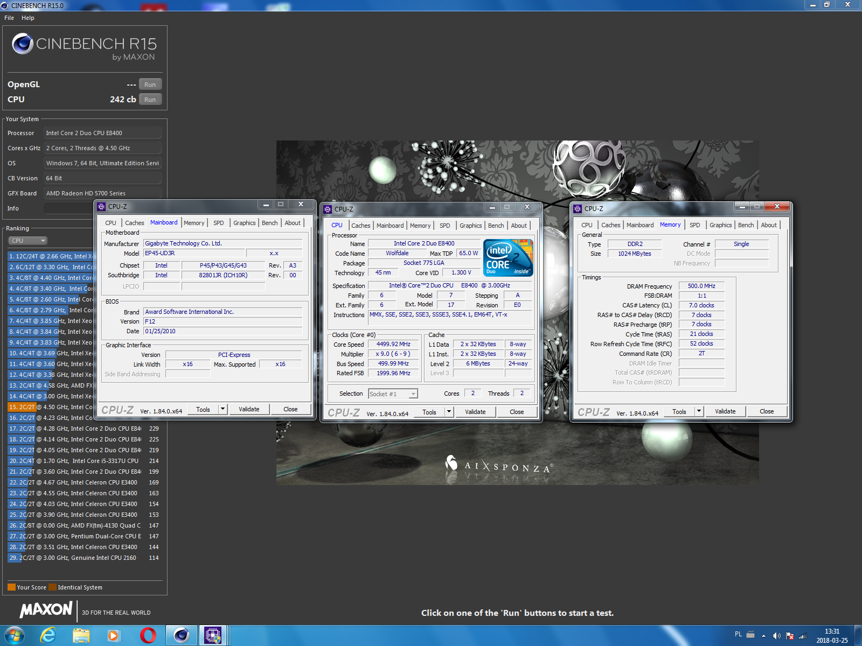This screenshot has height=646, width=862.
Task: Select ranking row 22 Celeron E3400 score 169
Action: 85,482
